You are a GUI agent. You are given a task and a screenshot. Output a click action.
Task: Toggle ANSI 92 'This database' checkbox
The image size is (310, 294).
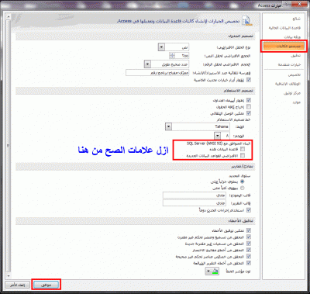pos(243,149)
